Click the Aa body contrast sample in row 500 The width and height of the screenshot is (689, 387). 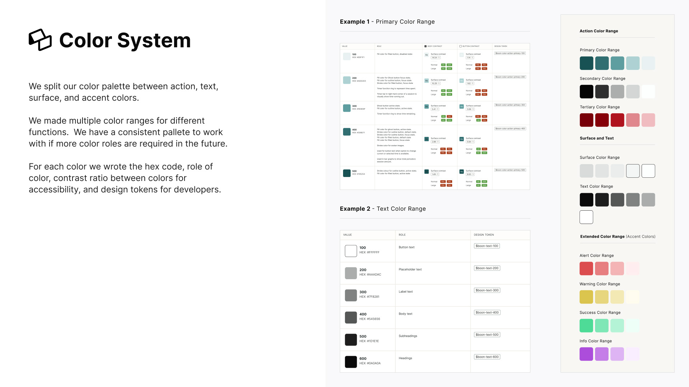pos(426,172)
